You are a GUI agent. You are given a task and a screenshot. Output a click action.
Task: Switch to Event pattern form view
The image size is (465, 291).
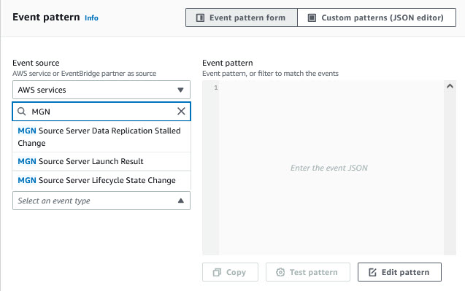(x=242, y=18)
